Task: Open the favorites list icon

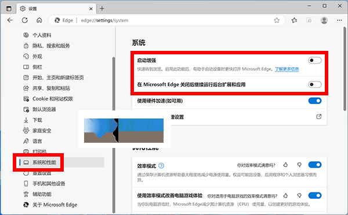Action: (294, 20)
